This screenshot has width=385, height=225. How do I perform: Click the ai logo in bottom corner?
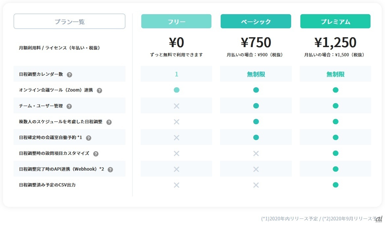tap(379, 218)
